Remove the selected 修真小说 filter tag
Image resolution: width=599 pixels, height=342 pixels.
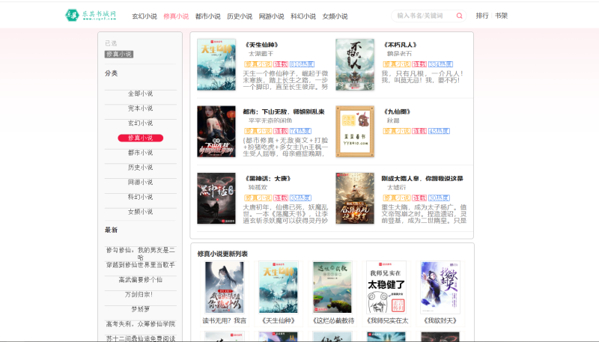click(x=119, y=54)
